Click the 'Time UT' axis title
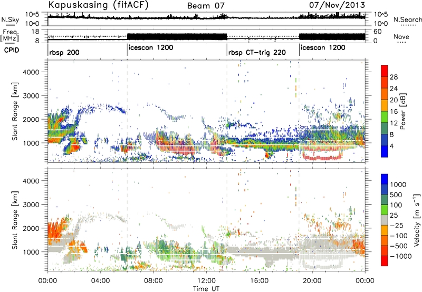 pyautogui.click(x=206, y=289)
